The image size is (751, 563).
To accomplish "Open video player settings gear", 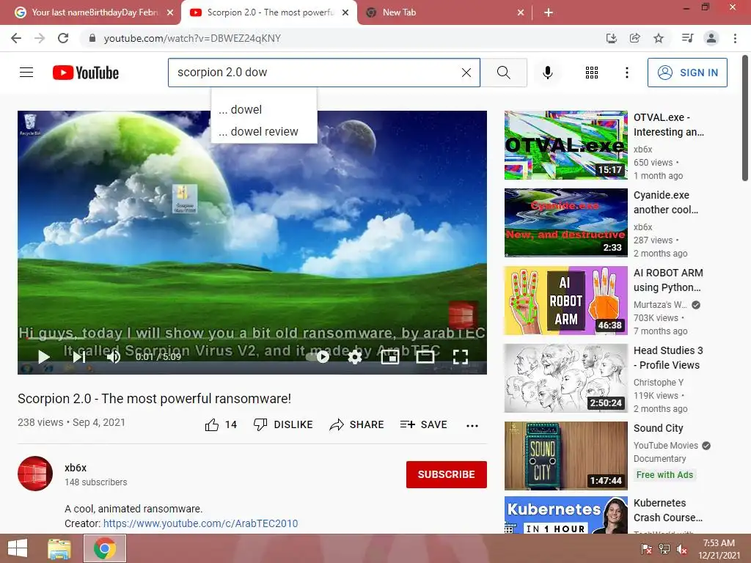I will click(x=354, y=357).
